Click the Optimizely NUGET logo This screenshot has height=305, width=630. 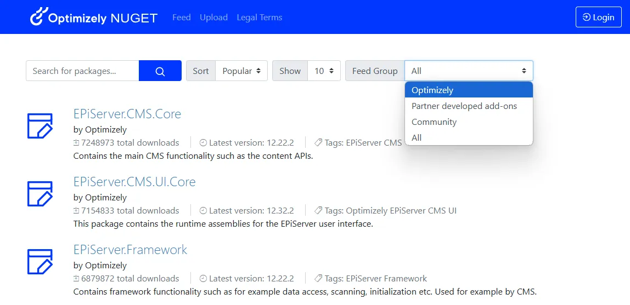click(94, 17)
